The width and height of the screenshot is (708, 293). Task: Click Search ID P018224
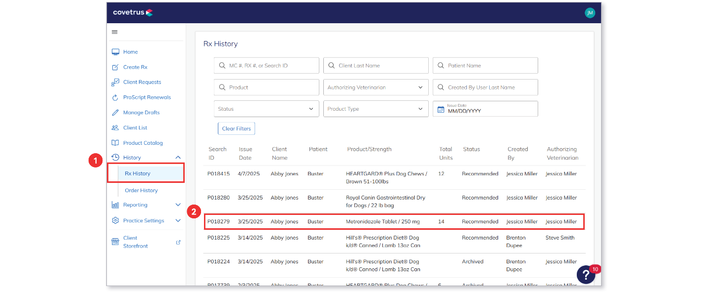218,262
